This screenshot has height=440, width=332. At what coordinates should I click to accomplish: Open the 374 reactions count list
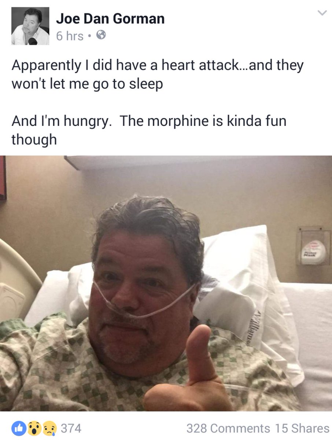(71, 428)
